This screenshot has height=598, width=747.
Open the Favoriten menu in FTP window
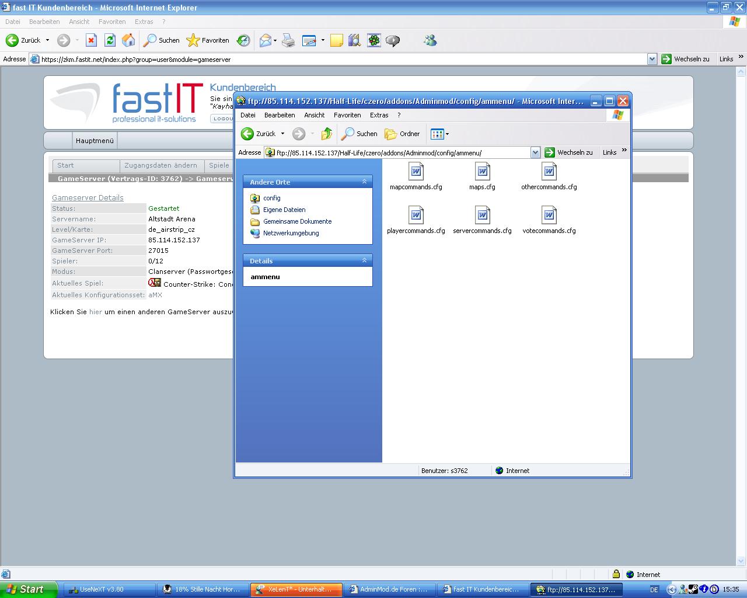[x=347, y=115]
